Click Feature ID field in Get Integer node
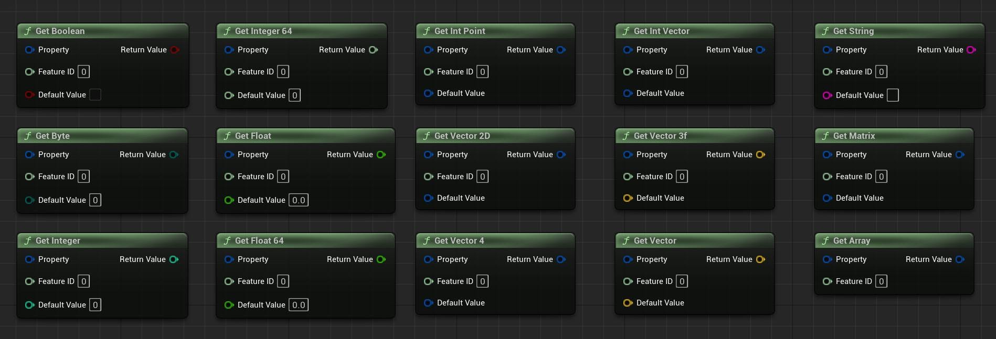Viewport: 996px width, 339px height. (x=83, y=281)
